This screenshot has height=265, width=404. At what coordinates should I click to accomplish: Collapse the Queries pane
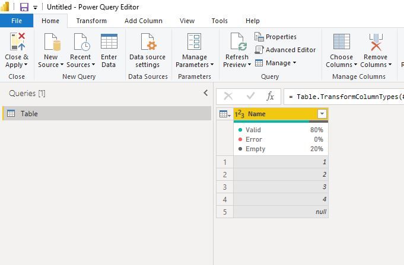coord(206,93)
